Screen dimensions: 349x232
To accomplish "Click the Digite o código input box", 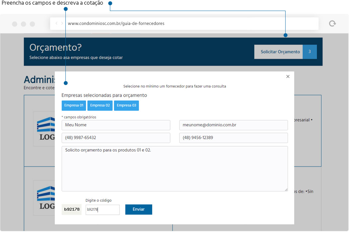I will click(x=102, y=210).
